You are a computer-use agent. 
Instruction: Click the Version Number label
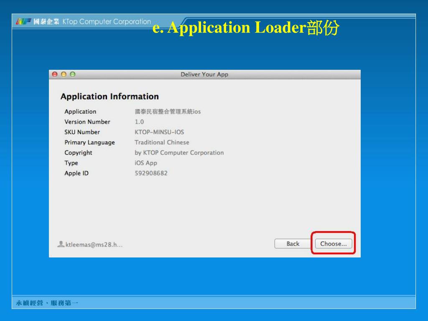(x=87, y=122)
